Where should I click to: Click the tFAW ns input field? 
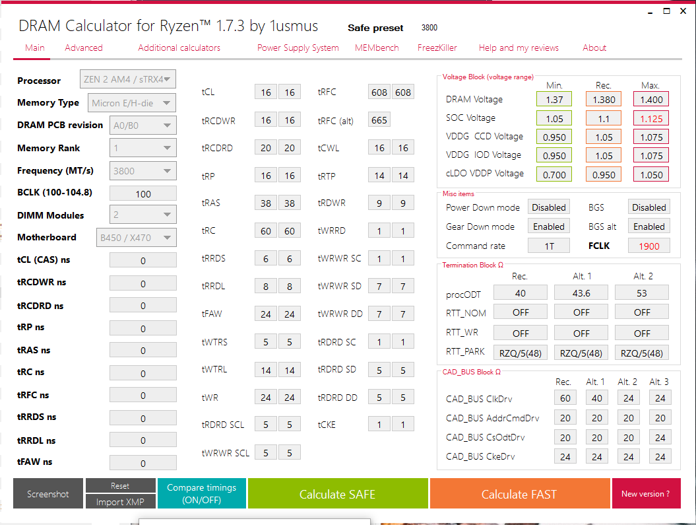[143, 463]
